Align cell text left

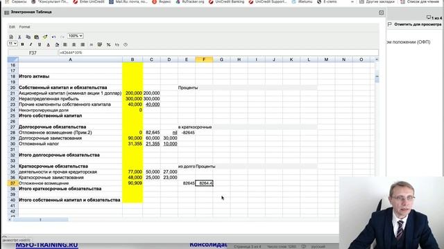[x=65, y=44]
